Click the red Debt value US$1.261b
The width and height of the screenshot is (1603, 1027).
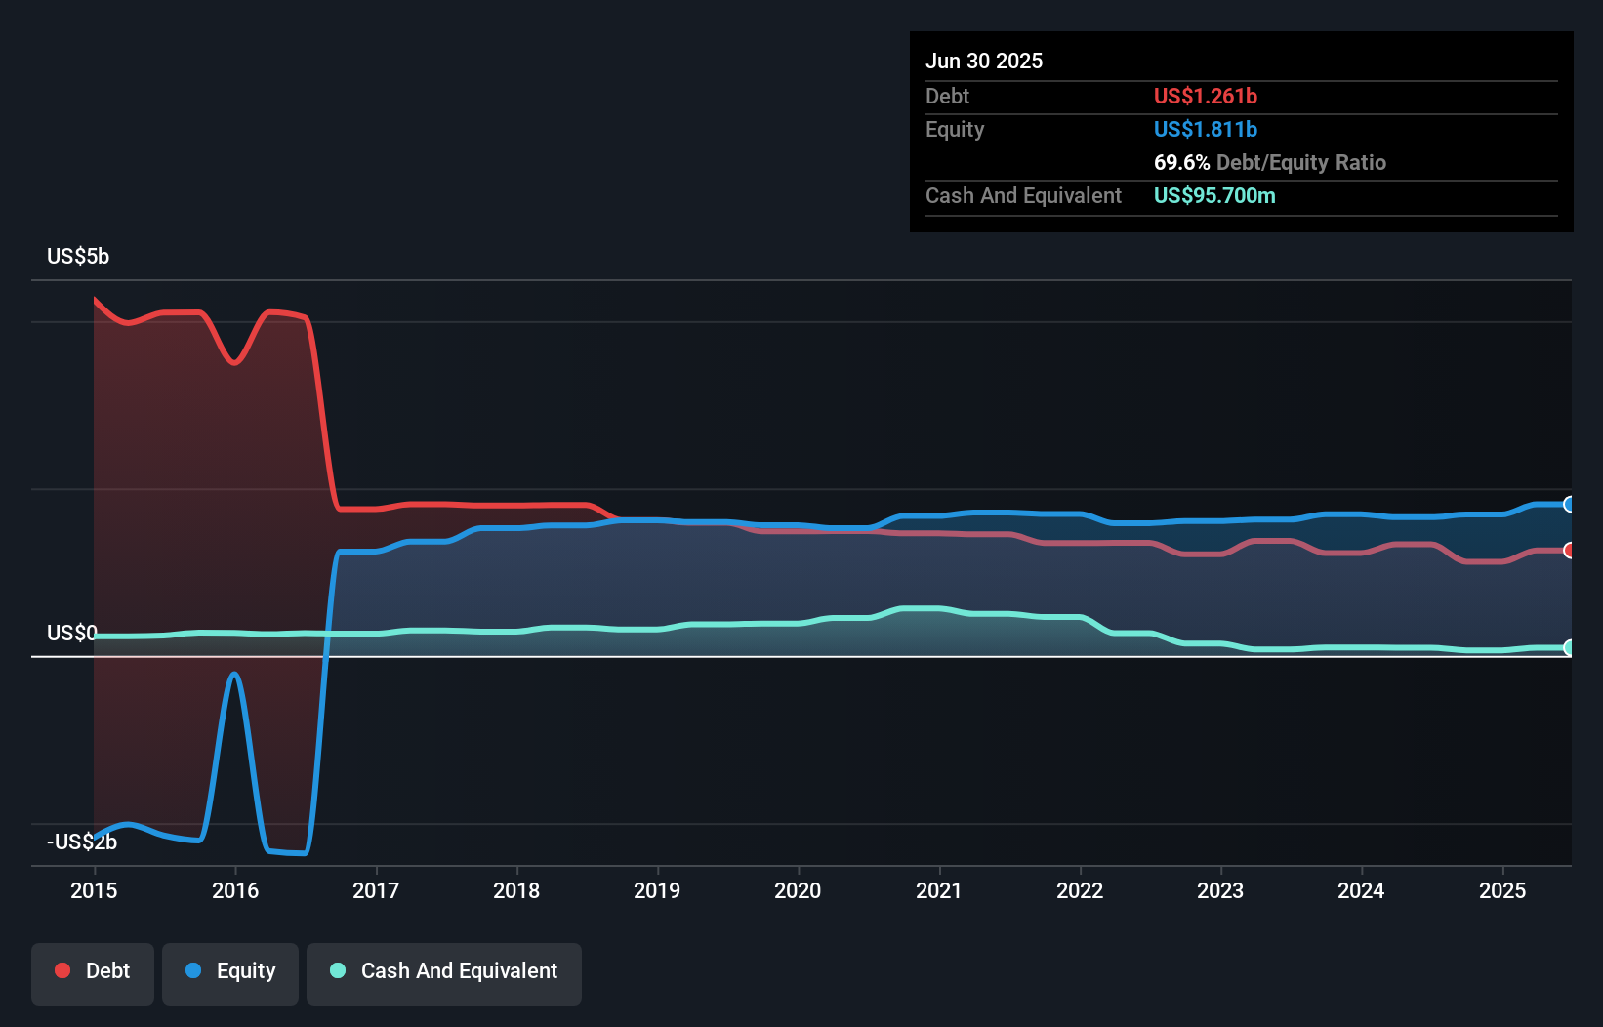click(1206, 96)
